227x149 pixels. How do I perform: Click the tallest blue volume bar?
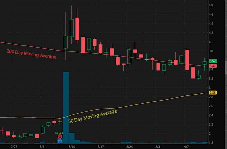point(66,108)
